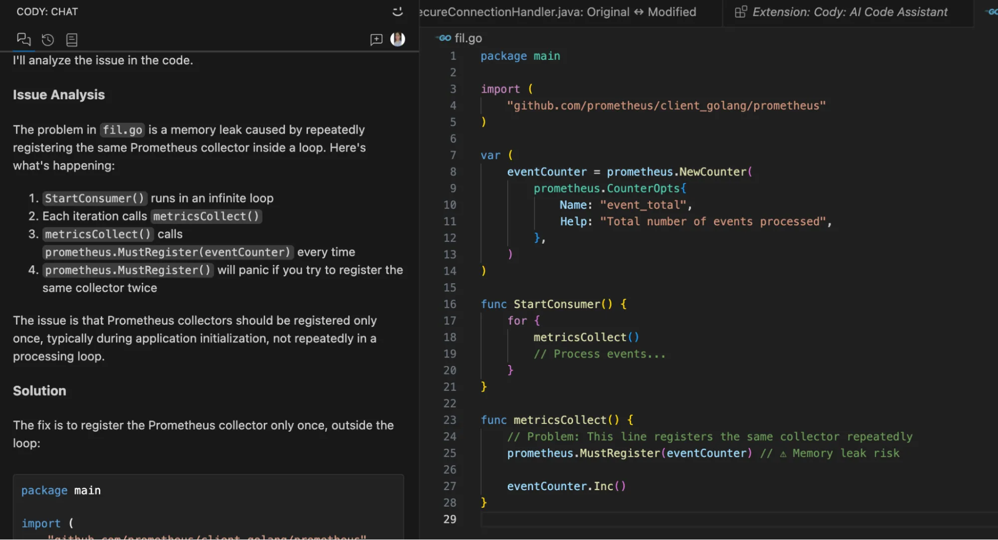998x540 pixels.
Task: Start a new chat with the plus-bubble icon
Action: (x=375, y=39)
